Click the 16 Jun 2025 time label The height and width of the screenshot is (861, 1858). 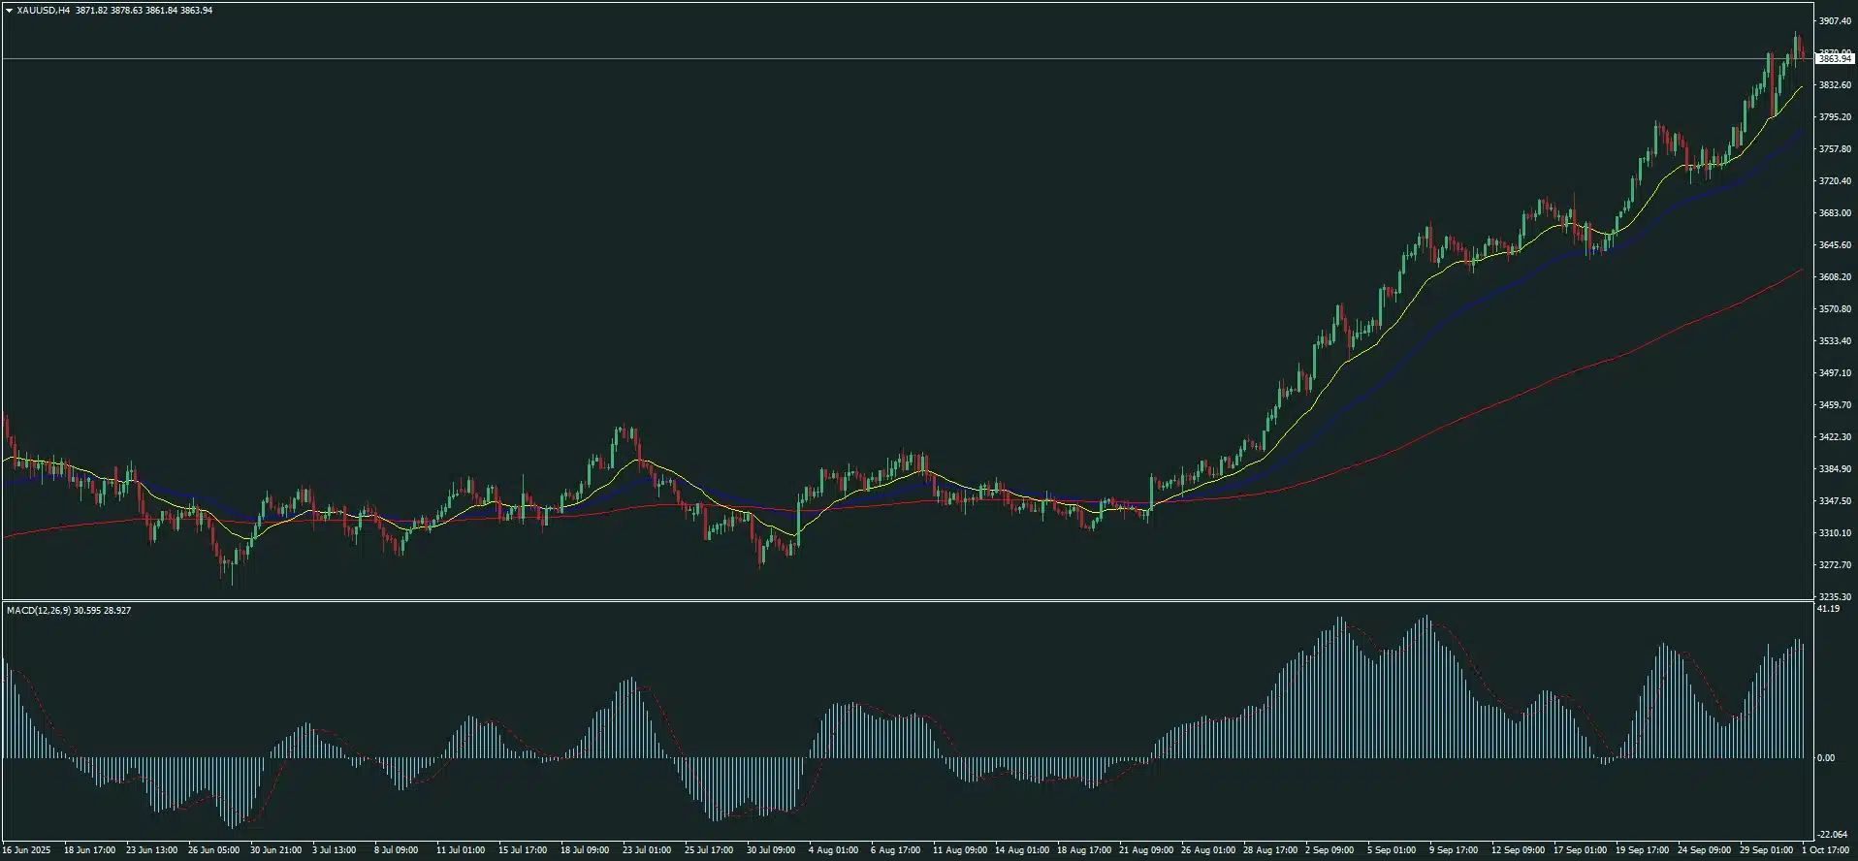(x=26, y=850)
